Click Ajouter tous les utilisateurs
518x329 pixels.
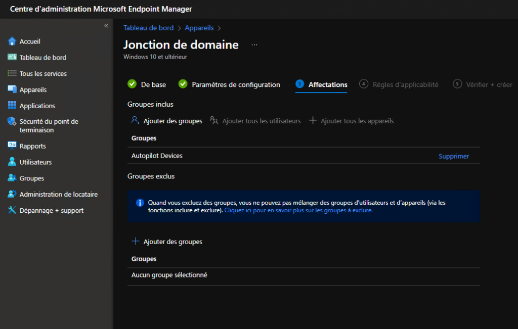(262, 121)
